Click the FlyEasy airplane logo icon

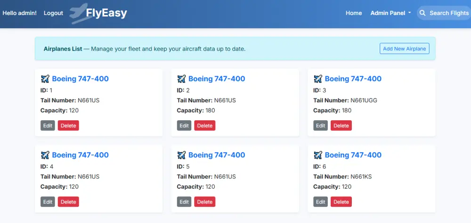pyautogui.click(x=78, y=13)
